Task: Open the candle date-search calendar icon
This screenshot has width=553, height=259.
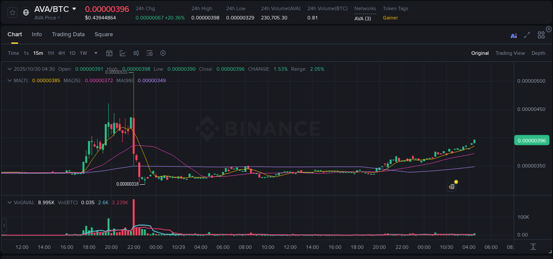Action: [x=109, y=53]
